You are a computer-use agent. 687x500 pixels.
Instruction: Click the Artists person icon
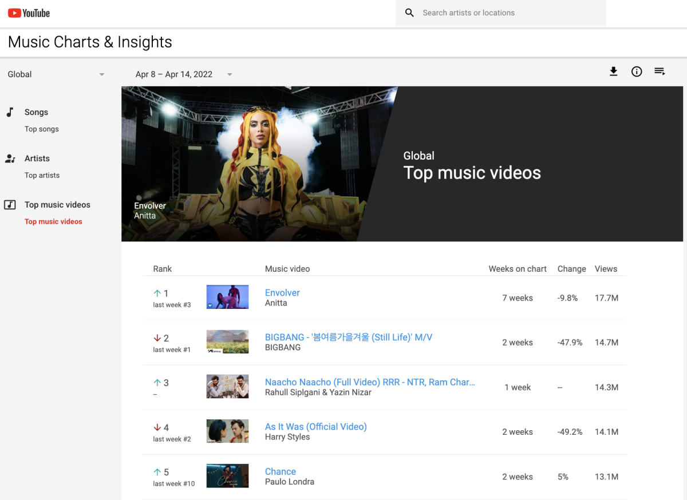(x=10, y=158)
